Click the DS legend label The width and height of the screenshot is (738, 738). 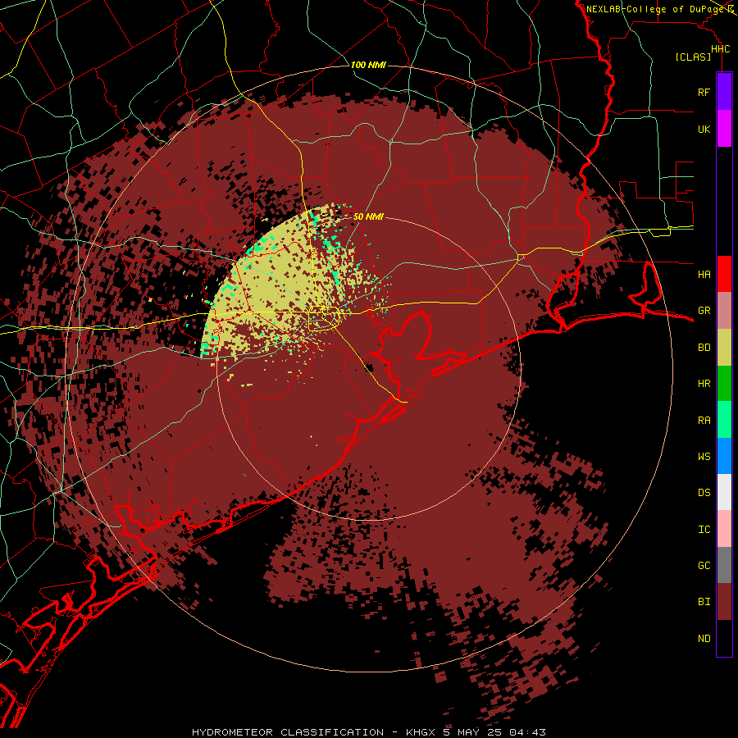pos(704,492)
